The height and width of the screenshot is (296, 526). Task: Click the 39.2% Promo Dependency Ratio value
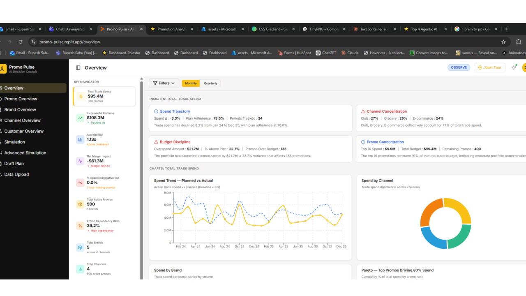pos(93,226)
